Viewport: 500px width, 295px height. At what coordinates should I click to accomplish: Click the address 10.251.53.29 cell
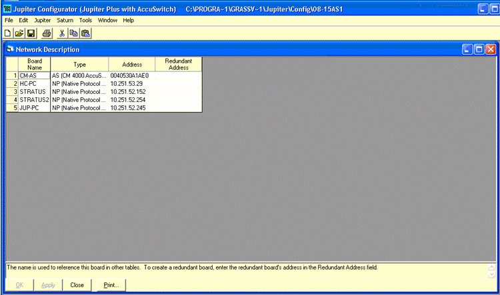pos(132,84)
